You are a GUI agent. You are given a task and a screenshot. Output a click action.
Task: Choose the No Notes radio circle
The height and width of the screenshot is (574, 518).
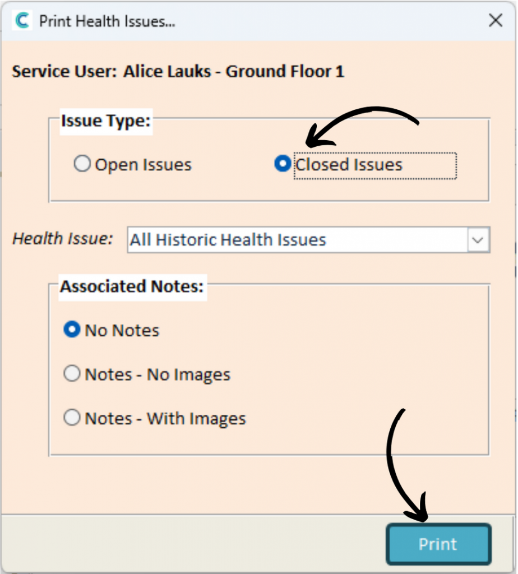pos(72,330)
